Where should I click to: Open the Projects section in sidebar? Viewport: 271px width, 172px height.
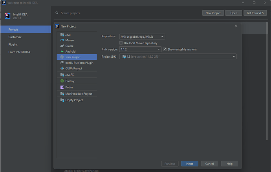coord(26,29)
